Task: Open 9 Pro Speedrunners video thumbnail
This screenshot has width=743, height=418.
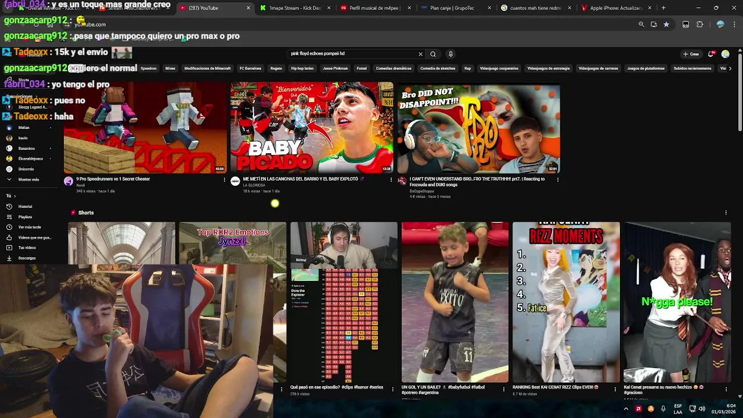Action: click(145, 127)
